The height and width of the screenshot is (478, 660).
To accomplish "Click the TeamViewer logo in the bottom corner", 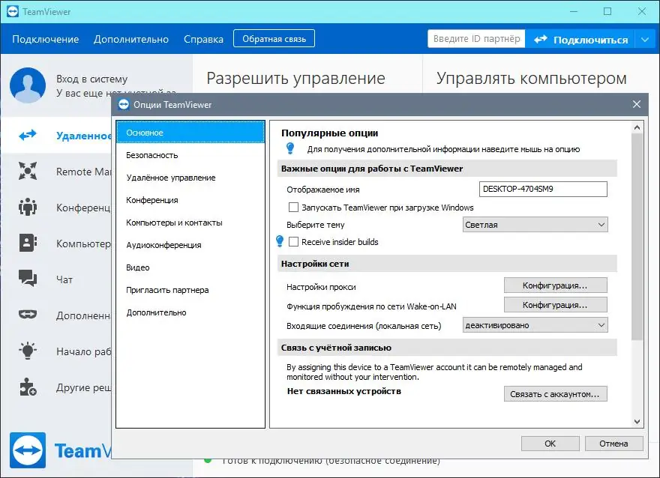I will click(28, 450).
